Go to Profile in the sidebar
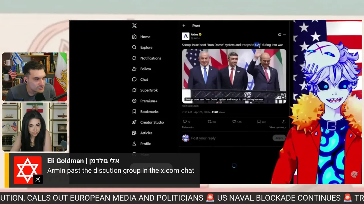Image resolution: width=364 pixels, height=204 pixels. click(x=141, y=144)
